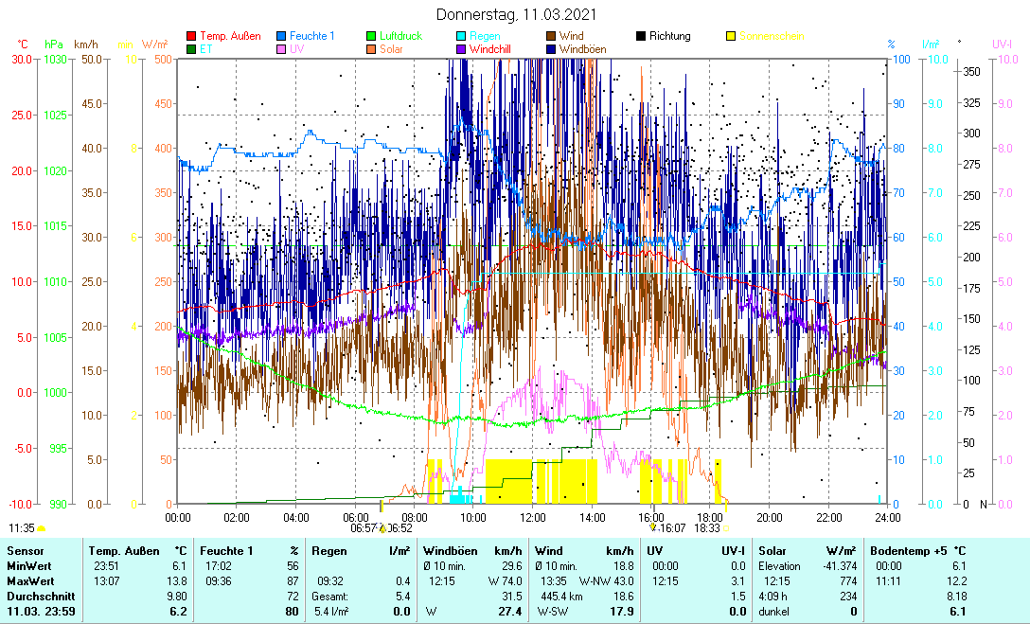Click the MaxWert row label
The image size is (1030, 624).
pyautogui.click(x=30, y=580)
